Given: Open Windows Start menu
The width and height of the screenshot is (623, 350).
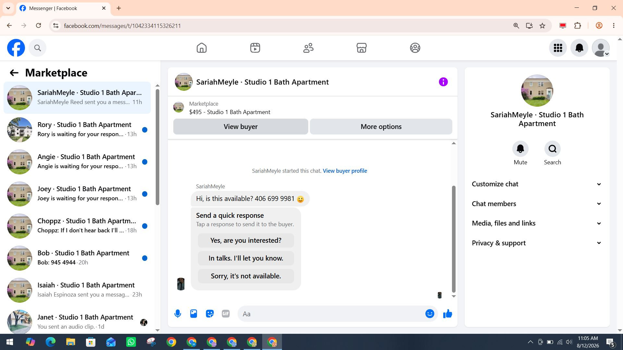Looking at the screenshot, I should (x=10, y=342).
